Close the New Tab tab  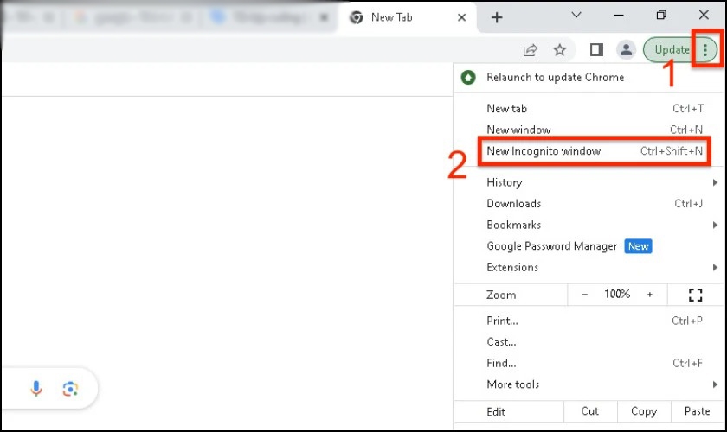coord(461,17)
